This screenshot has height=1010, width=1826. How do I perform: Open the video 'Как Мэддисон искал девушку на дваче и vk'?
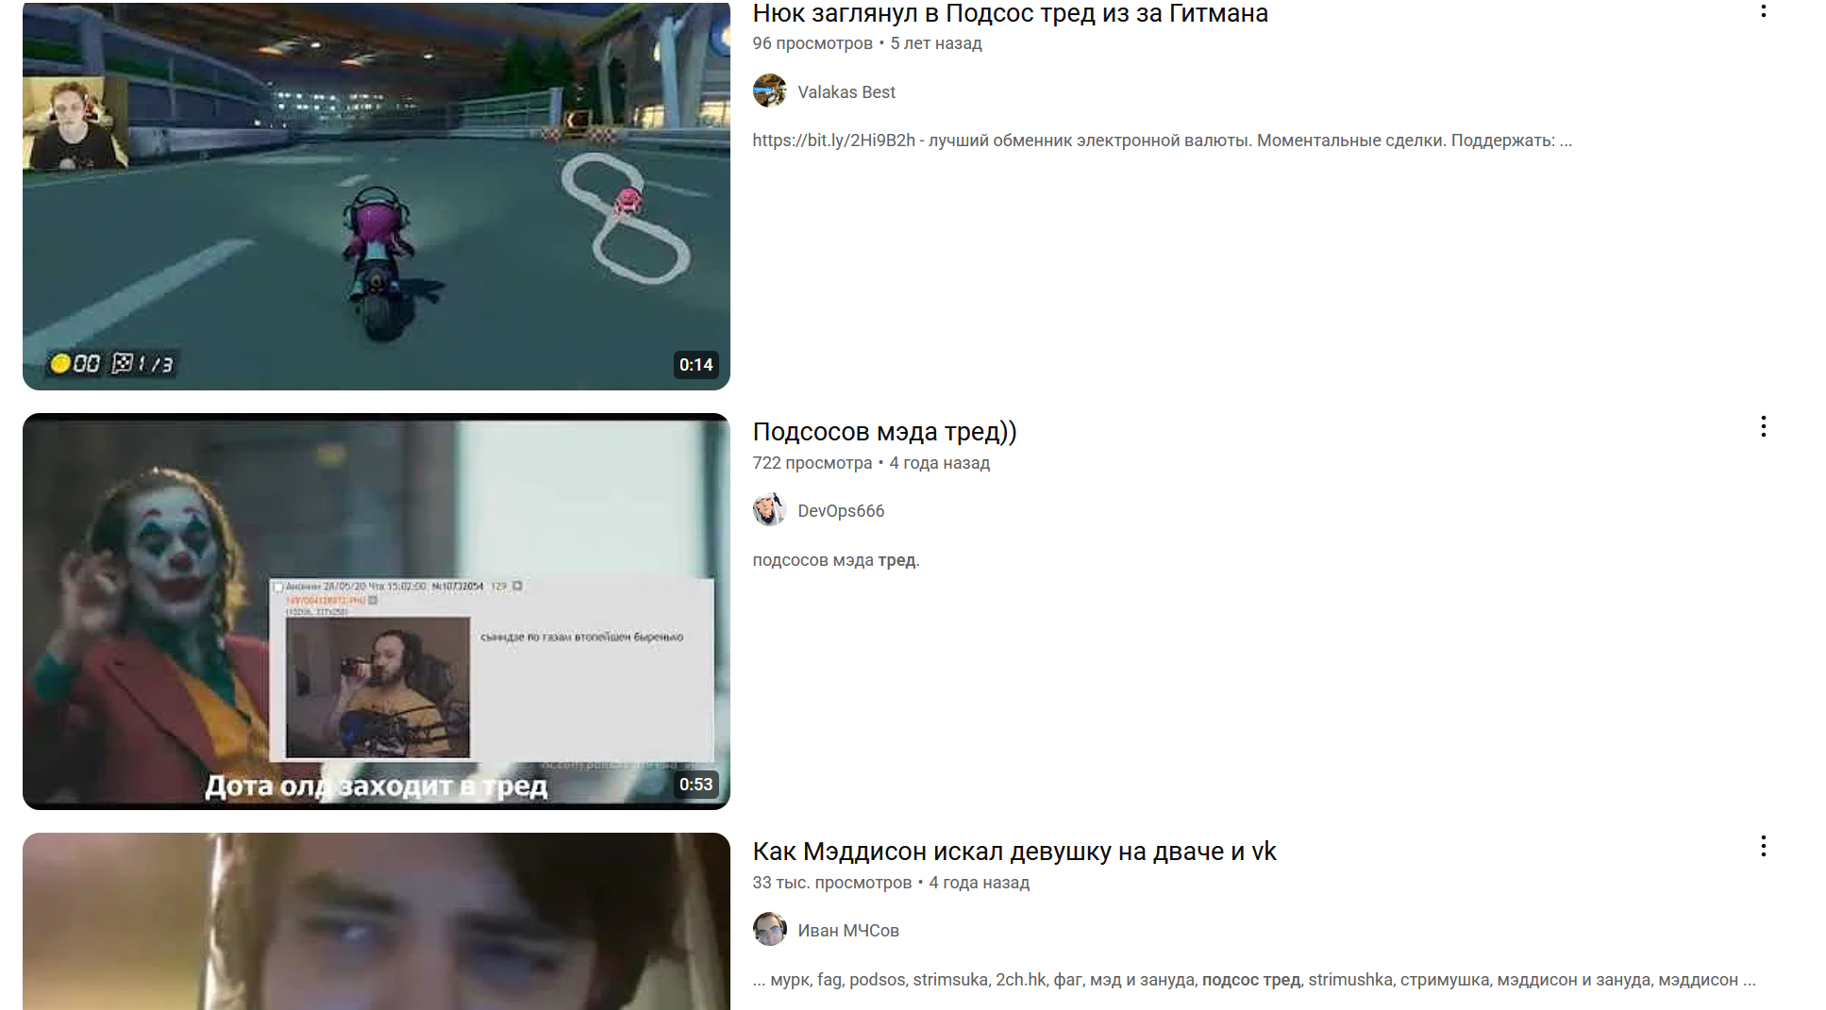pyautogui.click(x=1014, y=852)
